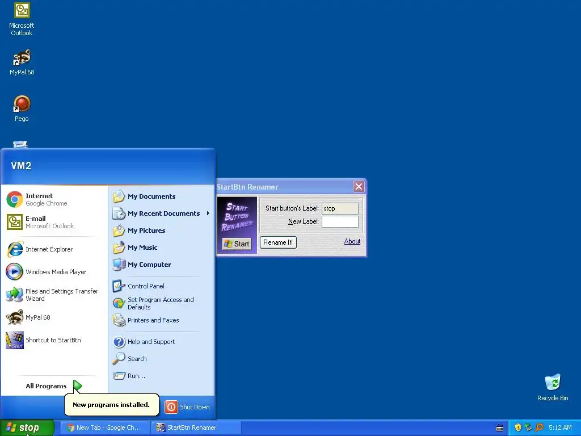Click the renamed stop start button
This screenshot has width=581, height=436.
click(x=27, y=428)
